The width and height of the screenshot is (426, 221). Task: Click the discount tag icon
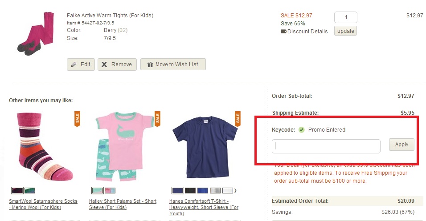283,32
